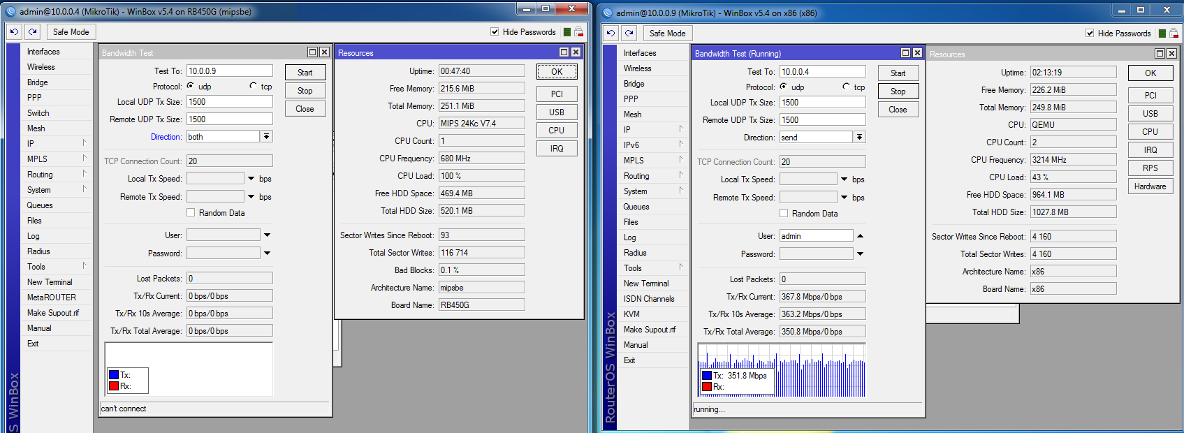The width and height of the screenshot is (1184, 433).
Task: Click the lock icon in the left WinBox toolbar
Action: click(578, 32)
